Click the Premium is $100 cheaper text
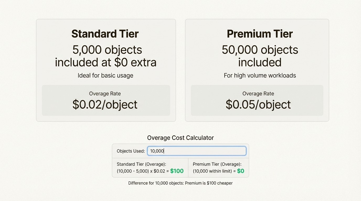Screen dimensions: 361x201 180,183
